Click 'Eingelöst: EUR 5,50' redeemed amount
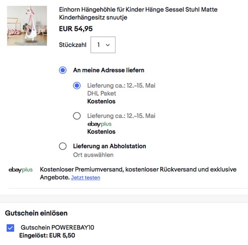The height and width of the screenshot is (245, 248). pos(47,236)
